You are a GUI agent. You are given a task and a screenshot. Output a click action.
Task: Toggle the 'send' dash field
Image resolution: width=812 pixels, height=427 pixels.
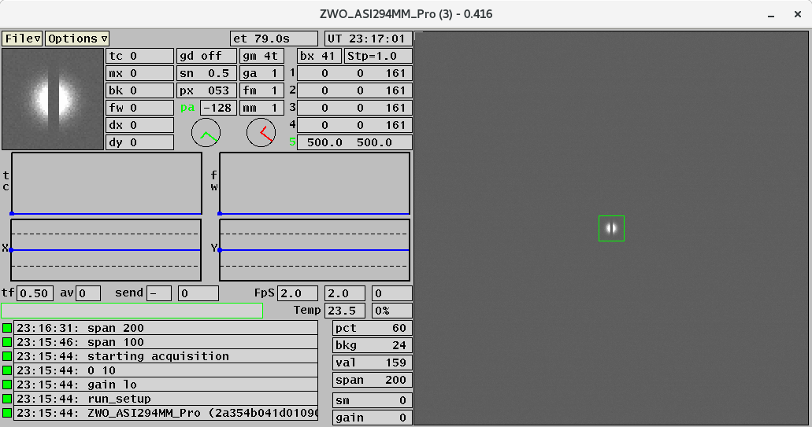159,293
